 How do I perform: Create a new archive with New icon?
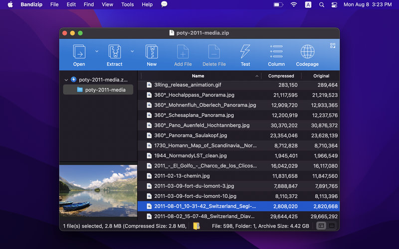pos(152,52)
